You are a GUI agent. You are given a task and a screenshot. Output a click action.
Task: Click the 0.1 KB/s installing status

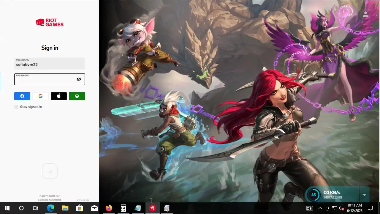[x=332, y=195]
